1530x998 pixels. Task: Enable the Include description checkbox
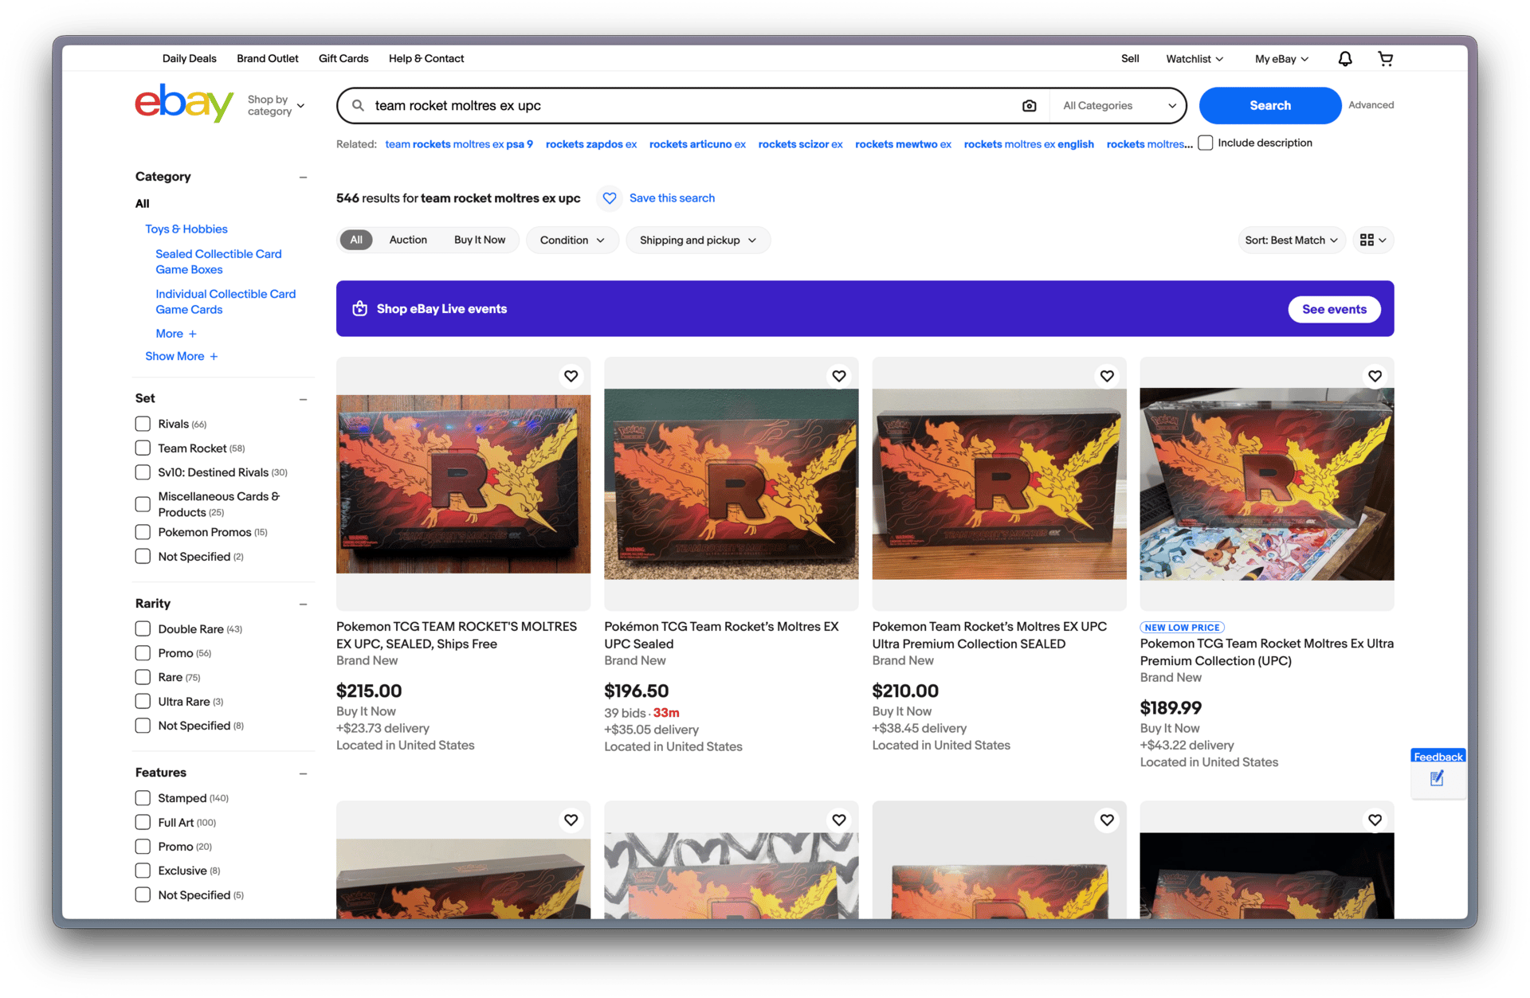[x=1206, y=143]
